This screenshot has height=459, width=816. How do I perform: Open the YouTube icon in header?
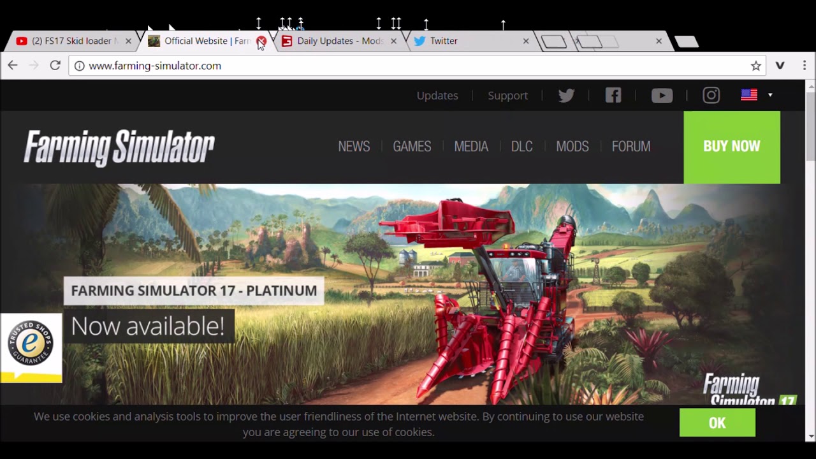pos(662,96)
